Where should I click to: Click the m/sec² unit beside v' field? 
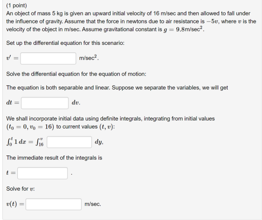coord(89,58)
